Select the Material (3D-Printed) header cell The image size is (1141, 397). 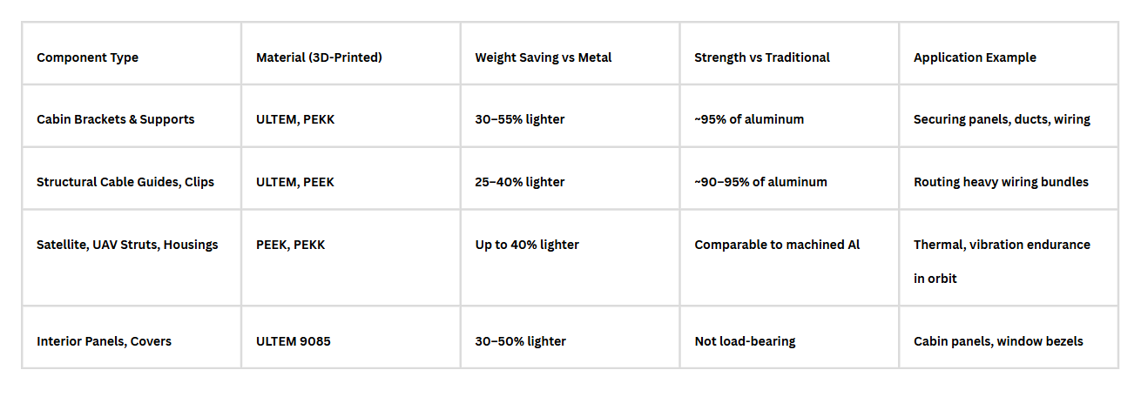point(351,53)
